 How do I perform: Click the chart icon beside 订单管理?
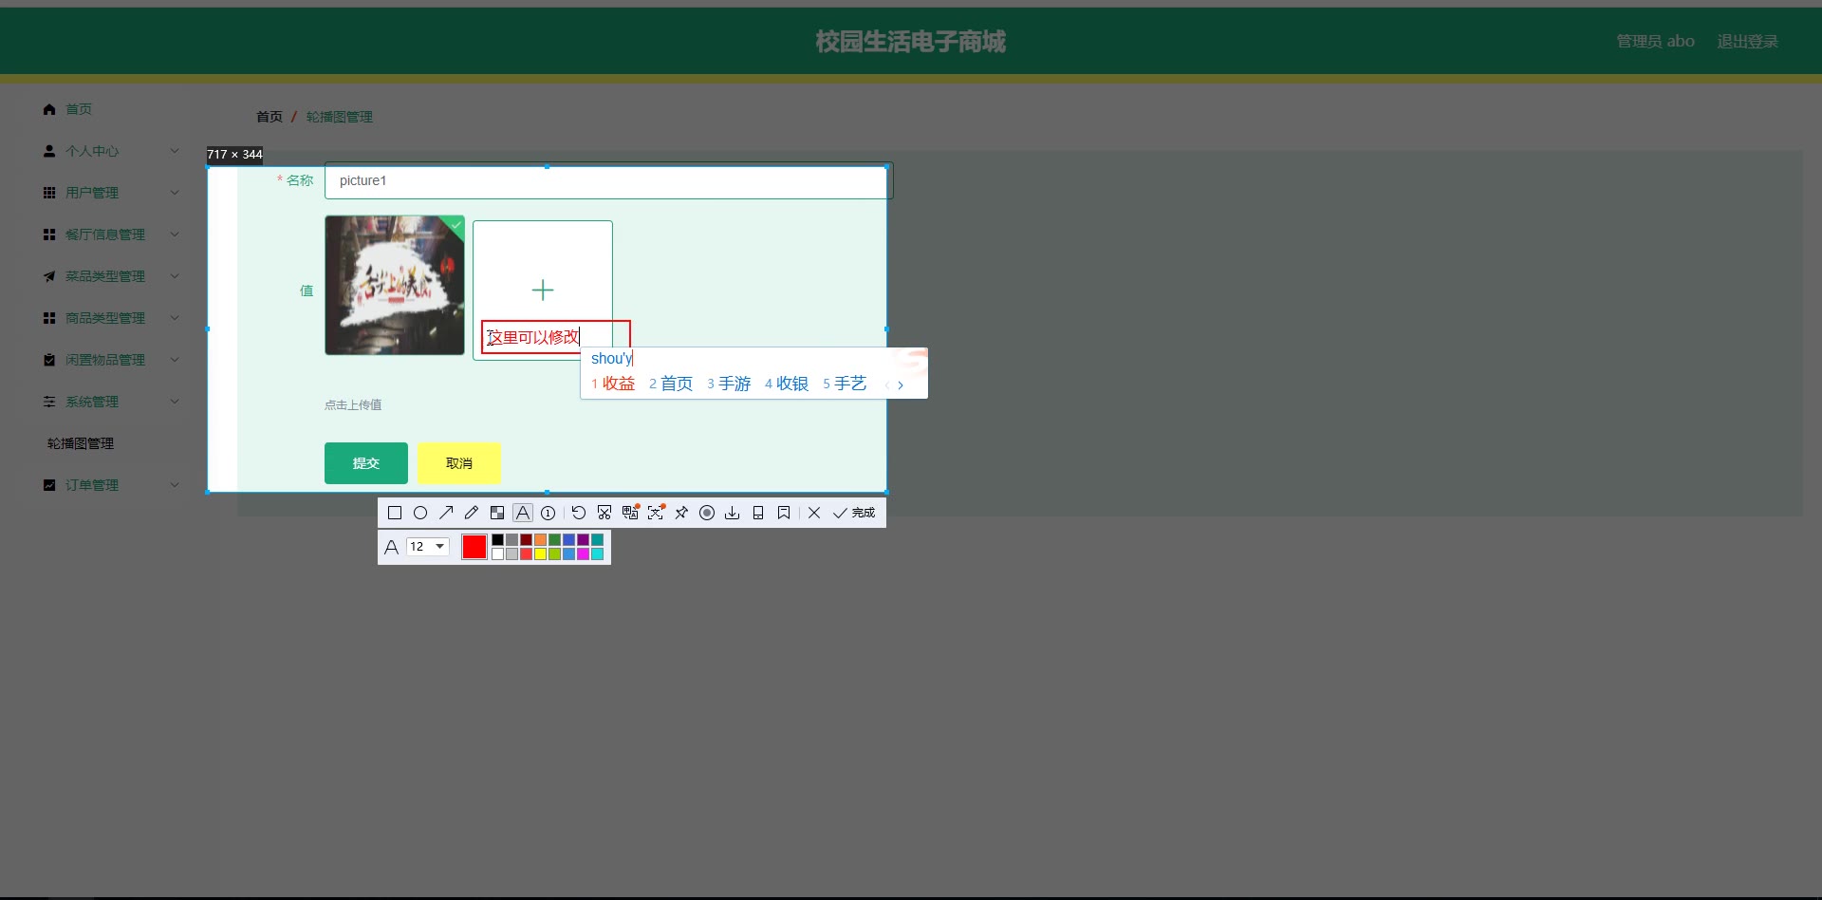coord(49,485)
